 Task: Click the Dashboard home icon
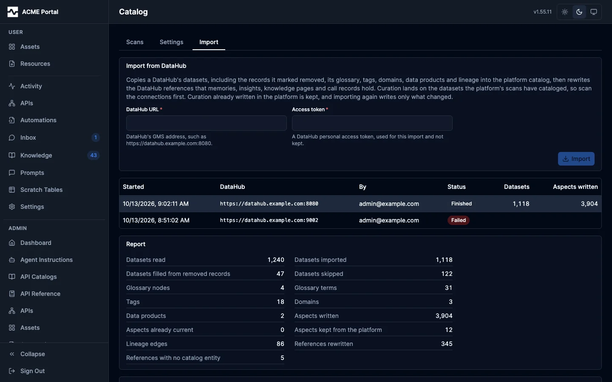click(x=12, y=243)
